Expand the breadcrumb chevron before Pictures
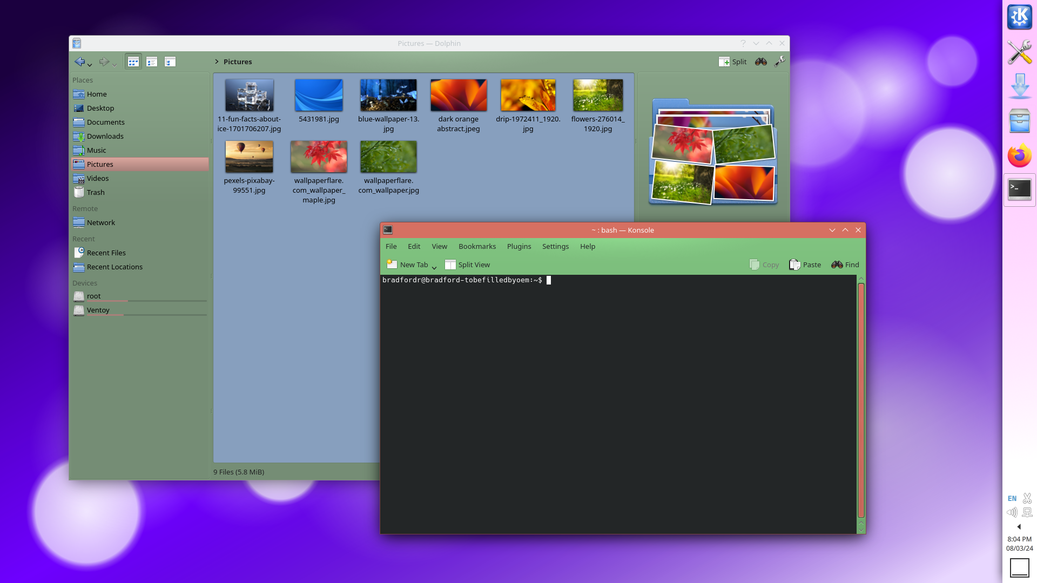 click(x=217, y=62)
